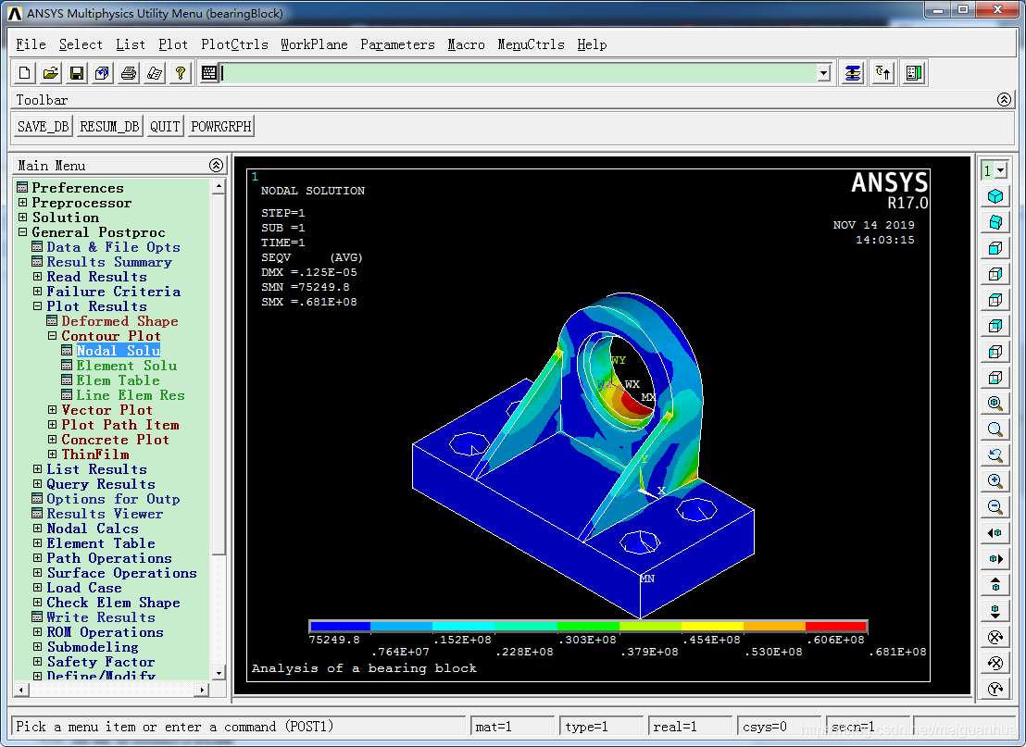
Task: Switch to Isometric view with solid cyan cube
Action: click(x=995, y=196)
